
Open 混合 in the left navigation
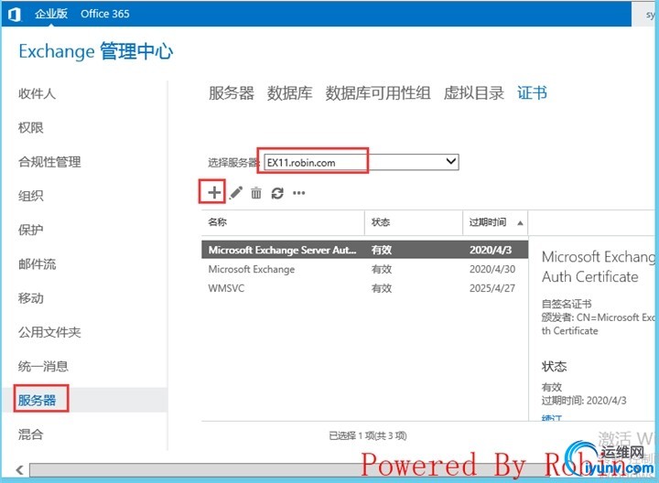pyautogui.click(x=31, y=435)
